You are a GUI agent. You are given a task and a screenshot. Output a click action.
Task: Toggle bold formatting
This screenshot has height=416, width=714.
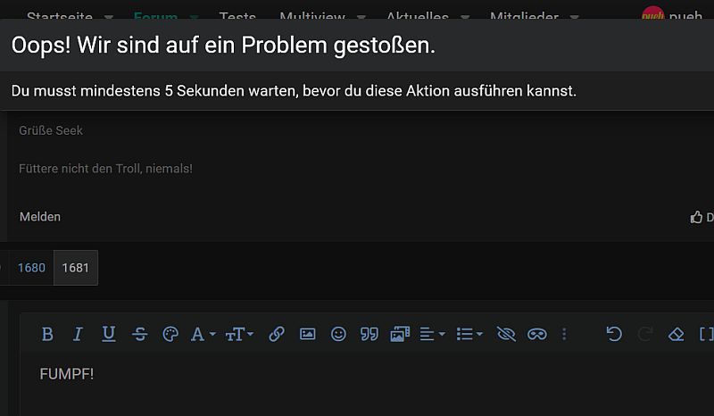tap(47, 334)
